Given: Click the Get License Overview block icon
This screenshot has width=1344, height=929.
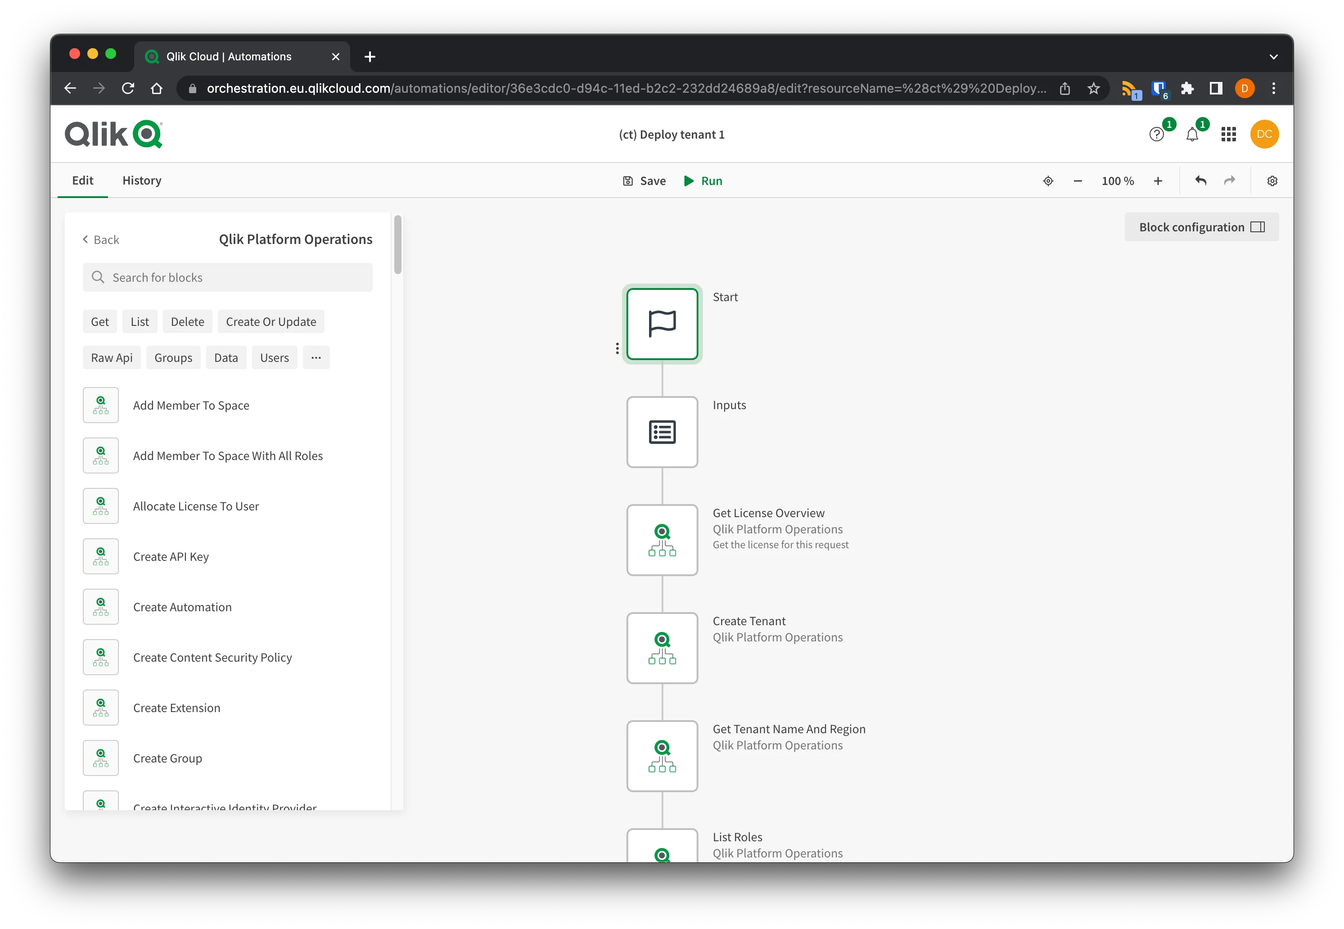Looking at the screenshot, I should click(x=662, y=539).
